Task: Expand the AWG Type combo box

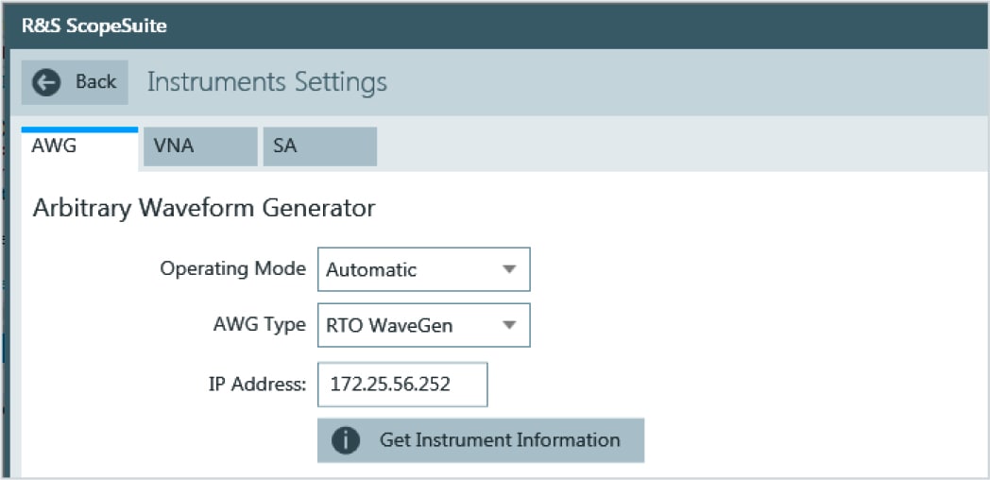Action: click(x=423, y=325)
